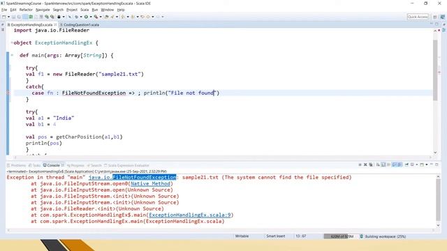Click the Building workspace progress status
Image resolution: width=447 pixels, height=251 pixels.
[386, 236]
